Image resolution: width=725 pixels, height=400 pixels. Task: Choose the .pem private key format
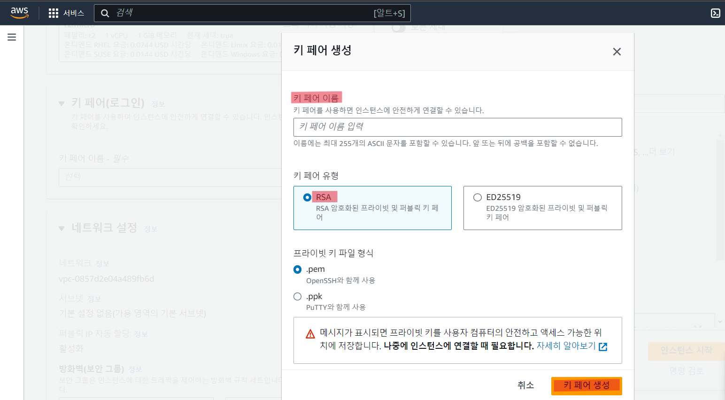point(297,269)
